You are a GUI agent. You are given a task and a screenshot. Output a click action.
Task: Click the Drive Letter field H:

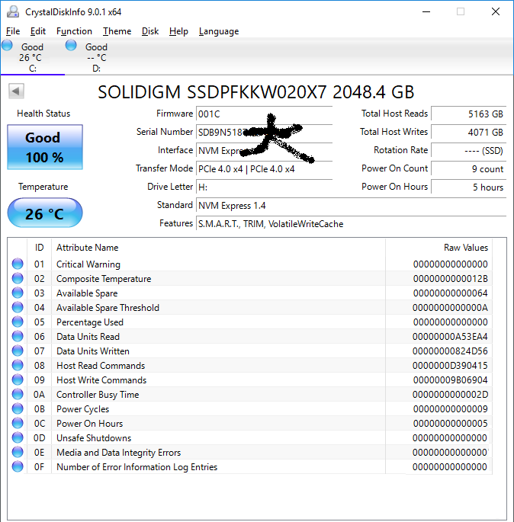coord(264,187)
